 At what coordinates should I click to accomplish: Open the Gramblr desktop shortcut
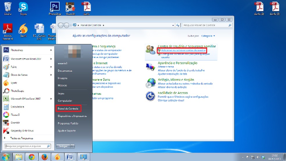[70, 8]
